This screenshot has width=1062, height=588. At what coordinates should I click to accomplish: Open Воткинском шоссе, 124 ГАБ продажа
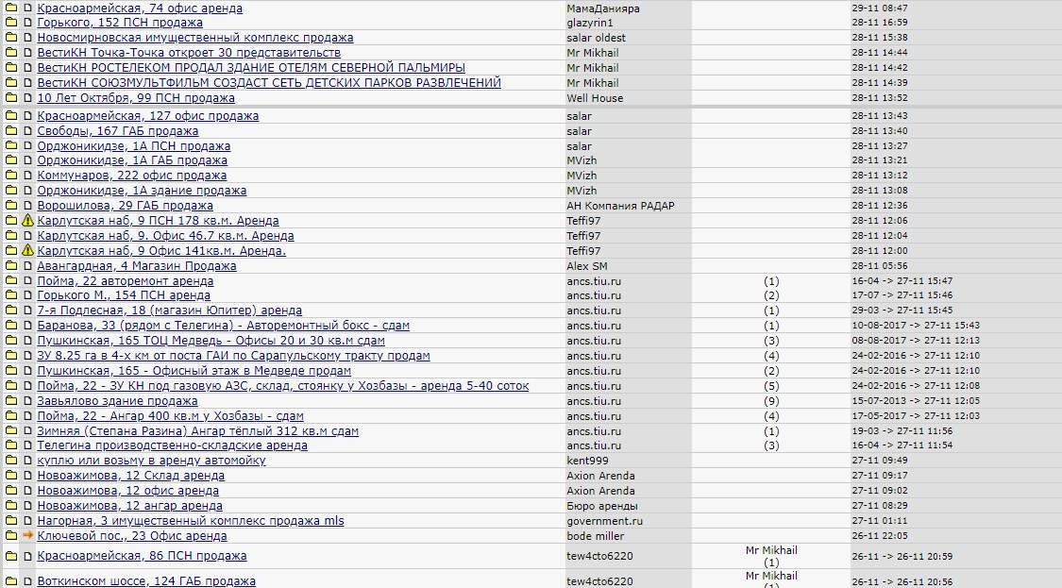tap(146, 581)
